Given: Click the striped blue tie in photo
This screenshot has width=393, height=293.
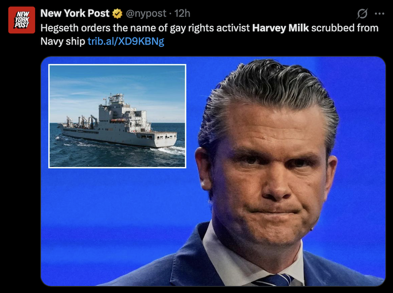Looking at the screenshot, I should click(273, 280).
